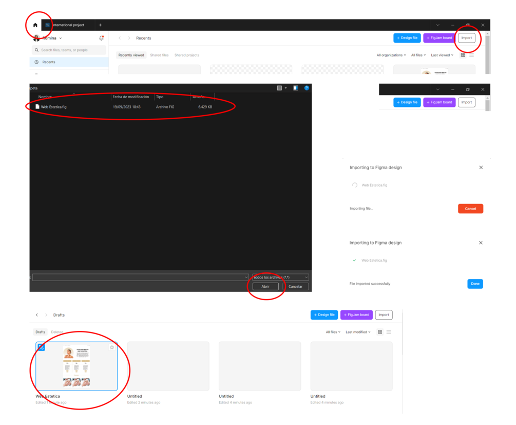Favorite Web Estetica with the star icon
The width and height of the screenshot is (516, 425).
[112, 347]
